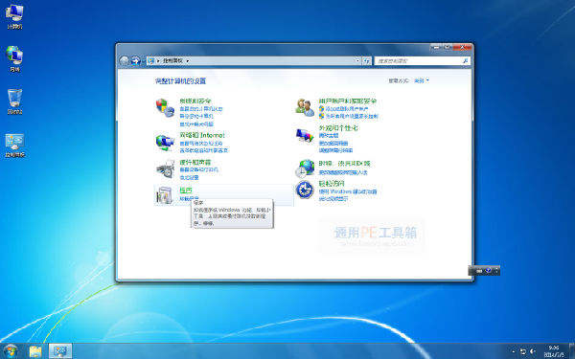Viewport: 575px width, 359px height.
Task: Click the 控制面板 breadcrumb in address bar
Action: point(172,61)
